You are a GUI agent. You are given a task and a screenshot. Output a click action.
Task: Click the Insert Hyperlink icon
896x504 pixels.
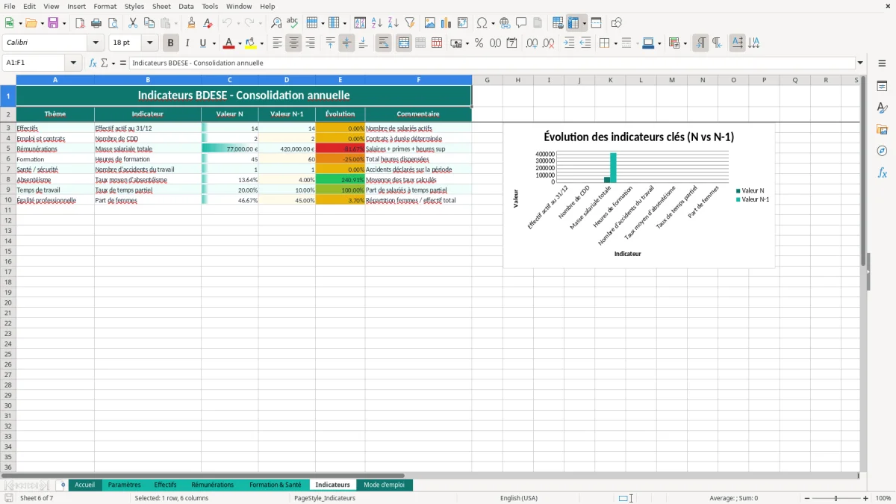coord(505,23)
